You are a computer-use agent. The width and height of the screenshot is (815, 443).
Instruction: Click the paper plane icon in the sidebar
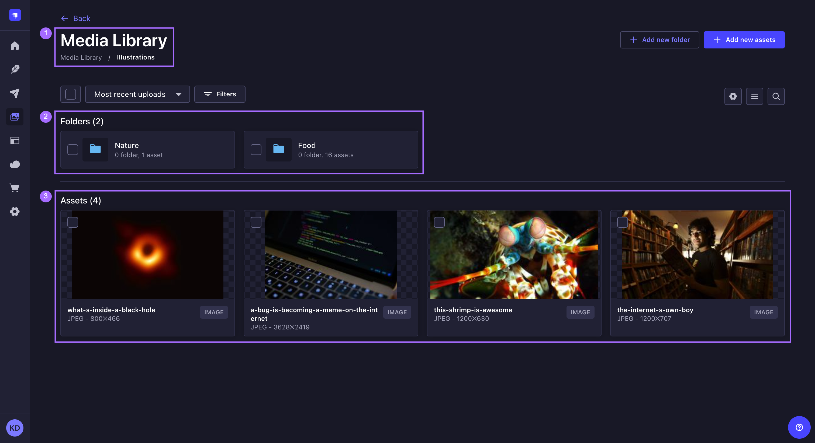tap(15, 93)
